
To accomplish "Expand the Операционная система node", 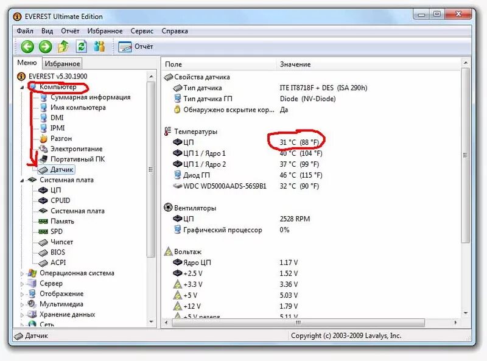I will point(22,273).
